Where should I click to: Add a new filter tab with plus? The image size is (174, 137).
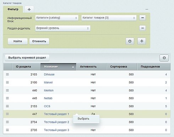click(29, 9)
